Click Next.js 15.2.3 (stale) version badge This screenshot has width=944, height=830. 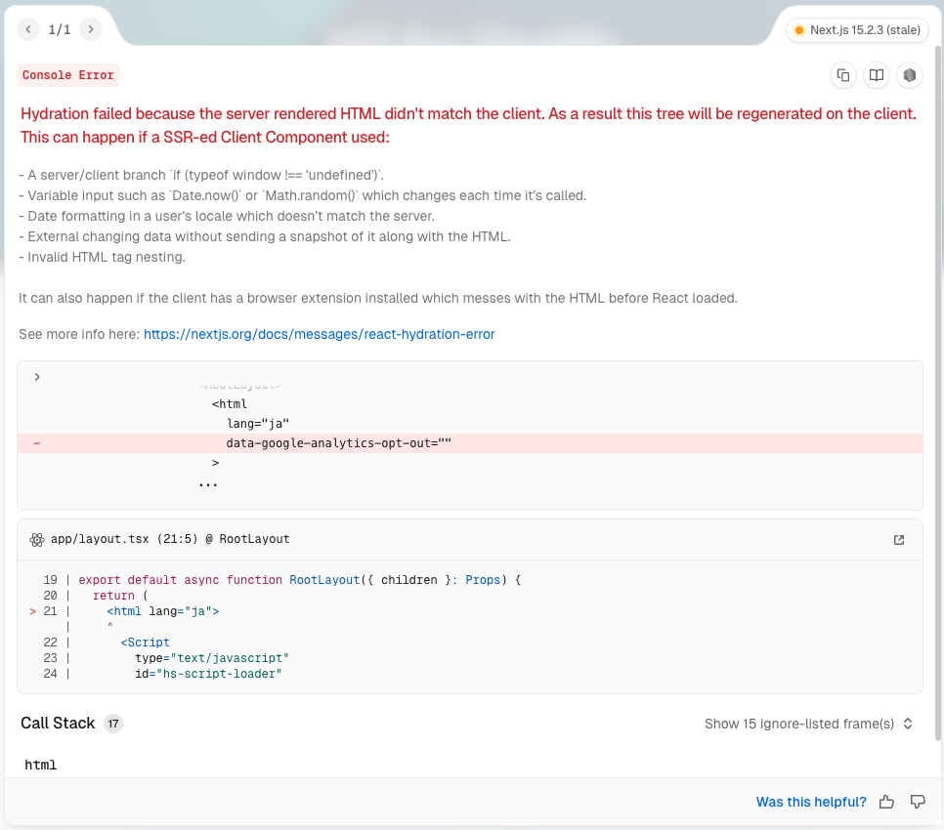(x=857, y=30)
